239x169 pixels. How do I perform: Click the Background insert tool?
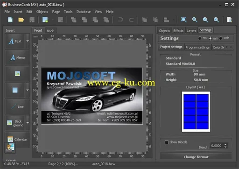(x=15, y=123)
